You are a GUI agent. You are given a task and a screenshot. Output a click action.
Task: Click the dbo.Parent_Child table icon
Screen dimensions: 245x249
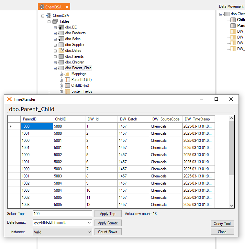61,68
